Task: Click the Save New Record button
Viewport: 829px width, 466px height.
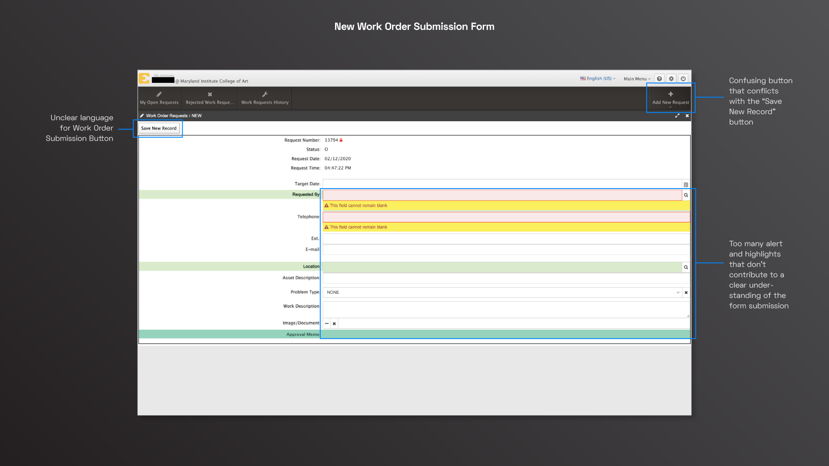Action: [159, 128]
